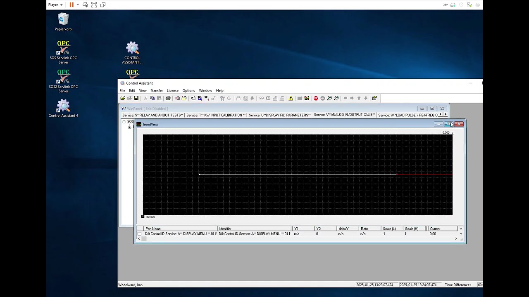Click the pen list horizontal scrollbar thumb
The width and height of the screenshot is (529, 297).
point(144,238)
